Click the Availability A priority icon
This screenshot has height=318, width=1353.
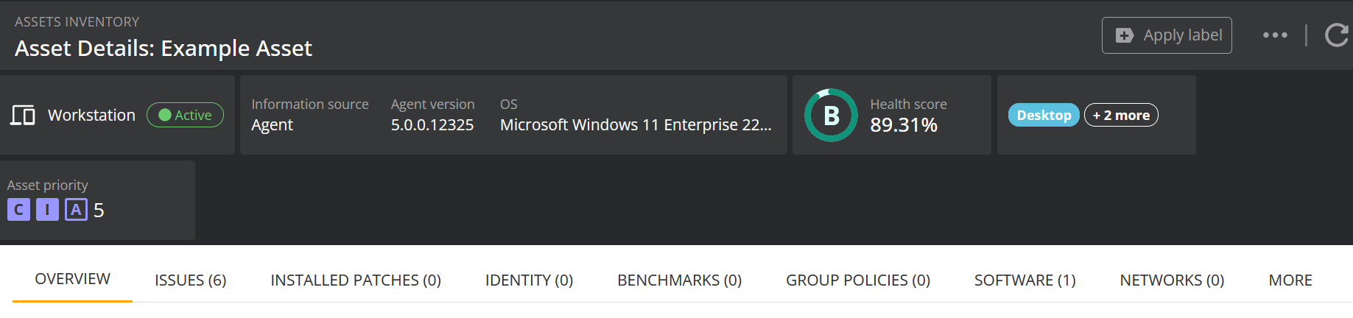point(76,210)
